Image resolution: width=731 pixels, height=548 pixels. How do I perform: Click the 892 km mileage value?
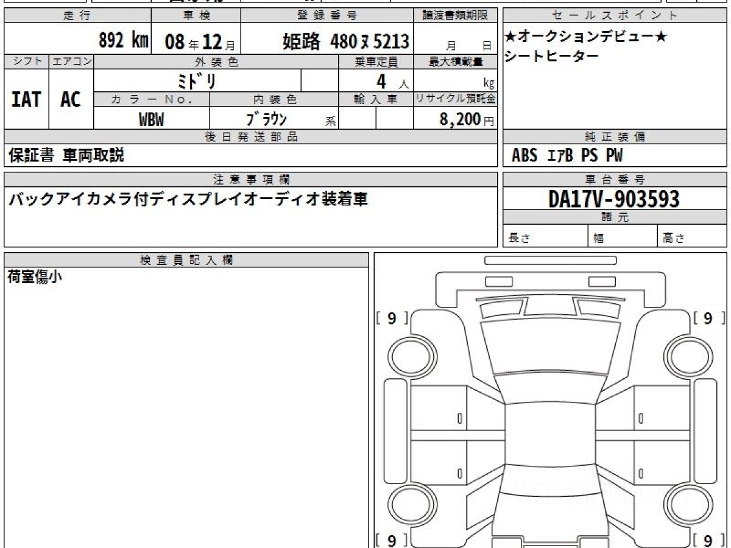(x=122, y=40)
